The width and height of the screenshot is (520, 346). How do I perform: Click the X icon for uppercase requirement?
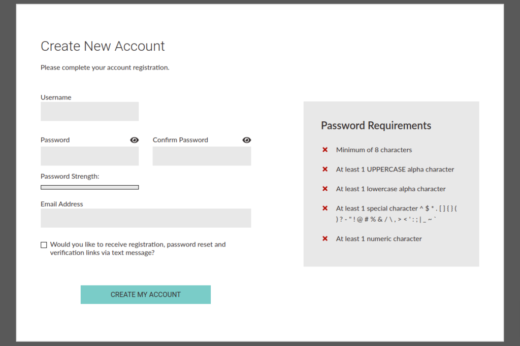point(325,169)
